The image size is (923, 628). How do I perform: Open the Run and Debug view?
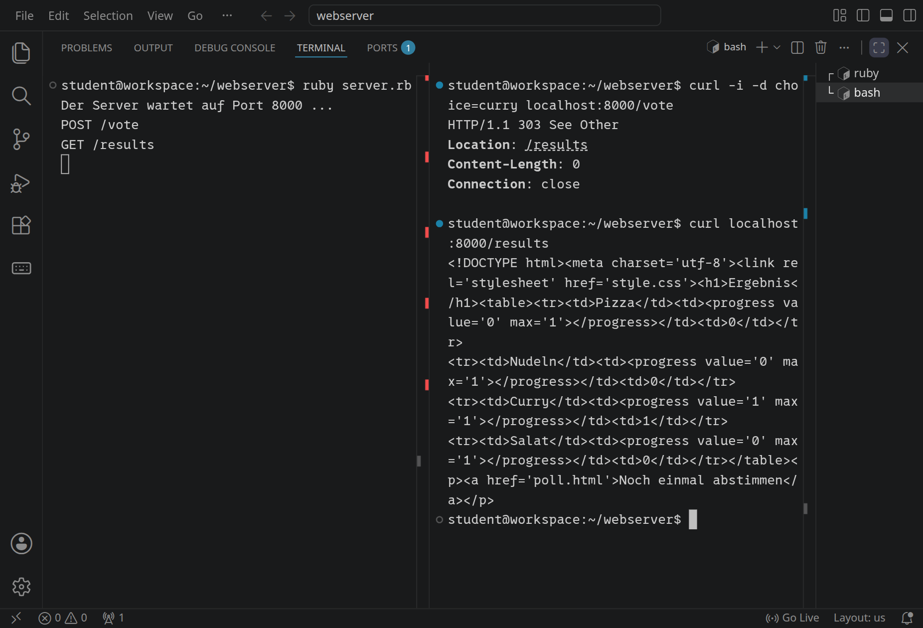click(x=21, y=182)
